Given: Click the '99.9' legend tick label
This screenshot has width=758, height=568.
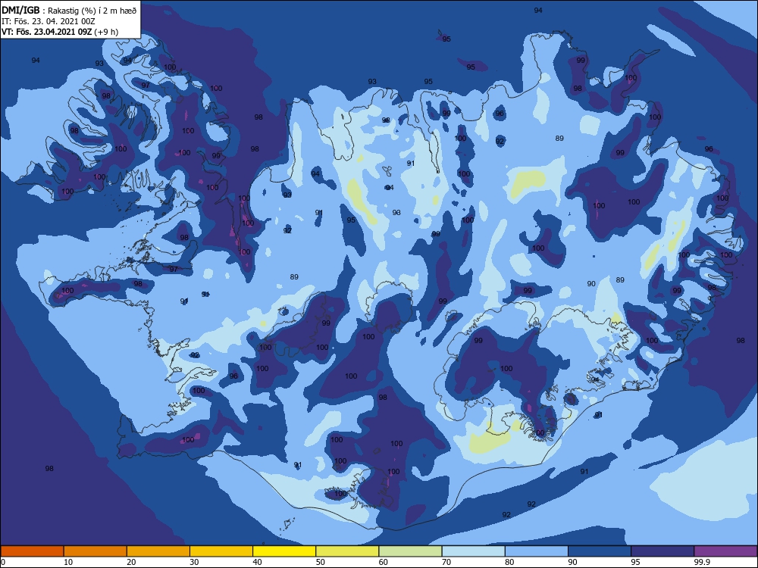Looking at the screenshot, I should (x=702, y=562).
